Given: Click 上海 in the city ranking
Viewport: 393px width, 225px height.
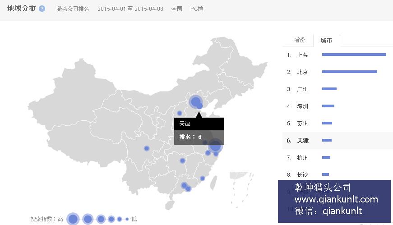Looking at the screenshot, I should click(302, 55).
